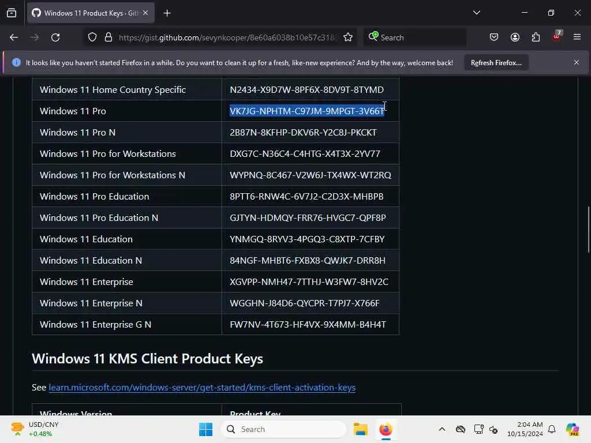View site security padlock information

(109, 37)
